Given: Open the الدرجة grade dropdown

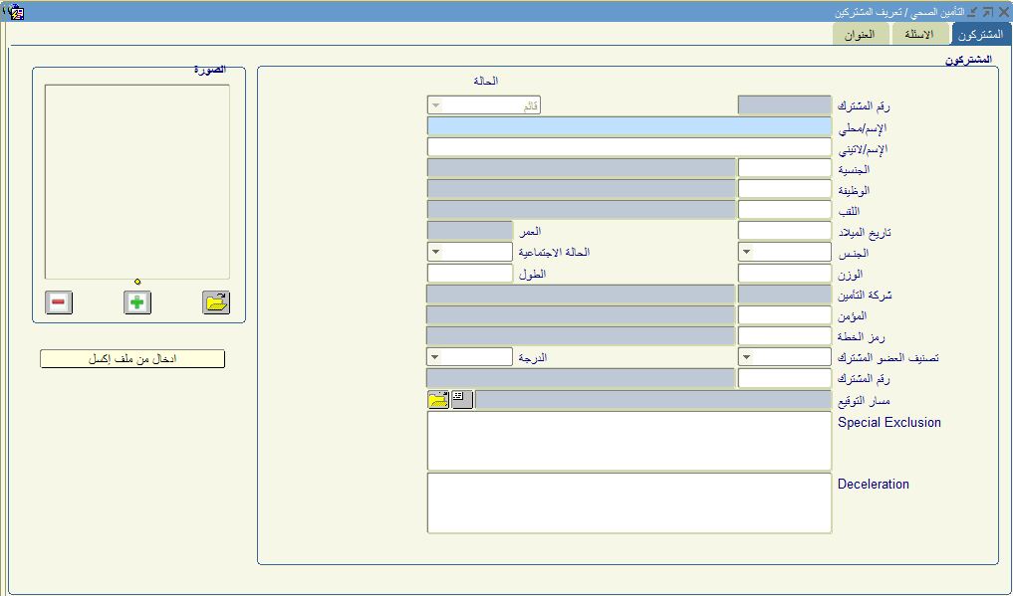Looking at the screenshot, I should click(x=436, y=357).
